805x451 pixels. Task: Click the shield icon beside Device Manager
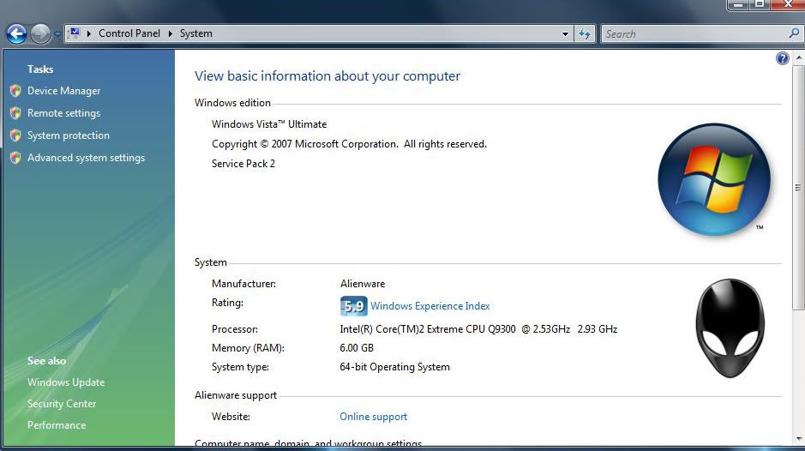pos(15,91)
